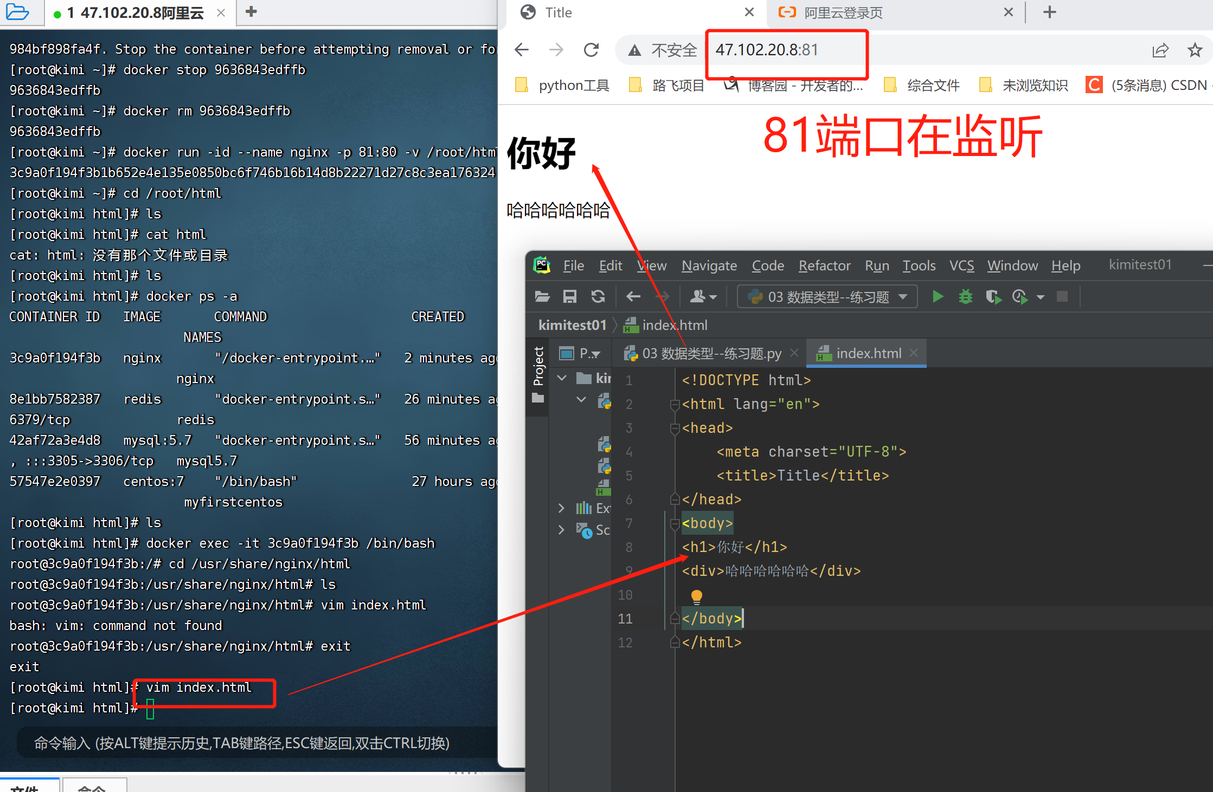Screen dimensions: 1213x792
Task: Expand the Scratches tree node
Action: click(x=562, y=530)
